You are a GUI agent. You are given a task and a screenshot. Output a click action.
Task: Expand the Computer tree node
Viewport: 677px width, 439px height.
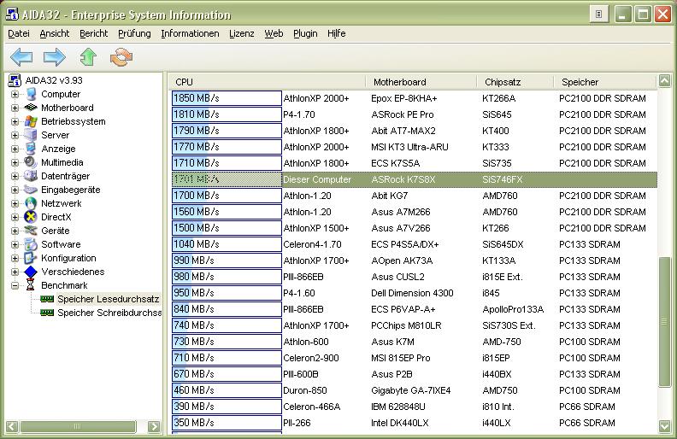coord(15,94)
